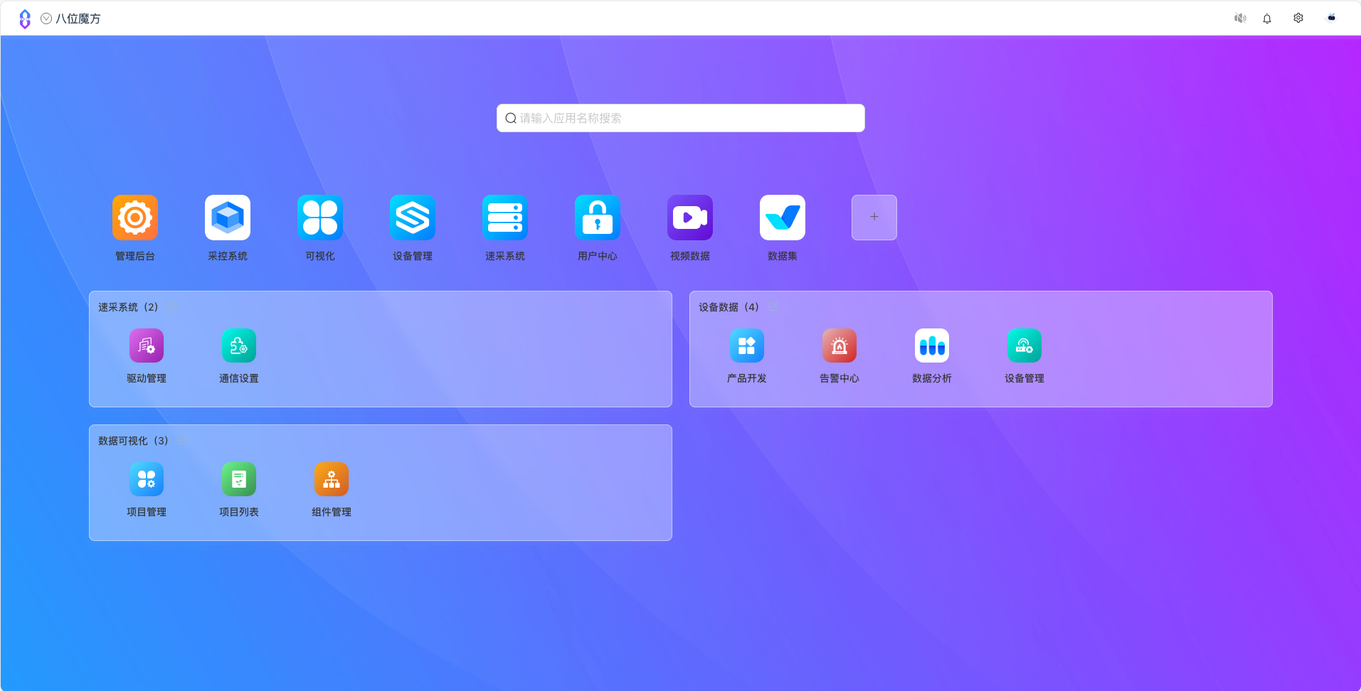Expand the 八位魔方 dropdown arrow

coord(46,18)
